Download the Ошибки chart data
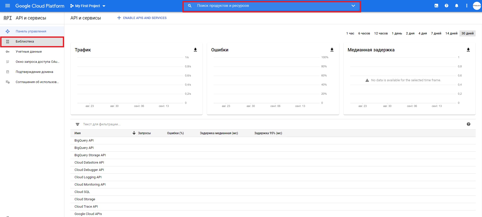 [x=332, y=50]
